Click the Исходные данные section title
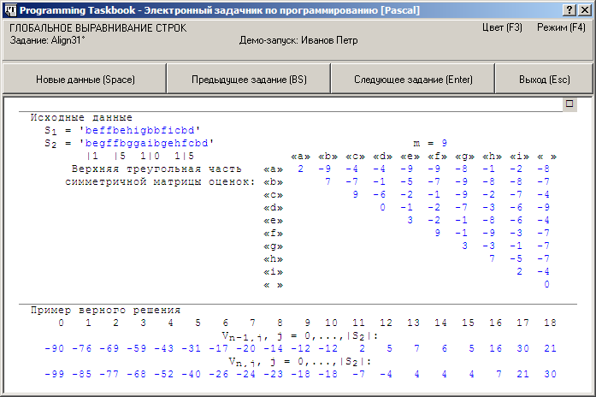Image resolution: width=596 pixels, height=397 pixels. coord(81,117)
